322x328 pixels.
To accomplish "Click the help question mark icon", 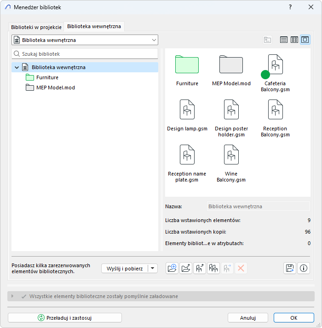I will click(x=290, y=7).
